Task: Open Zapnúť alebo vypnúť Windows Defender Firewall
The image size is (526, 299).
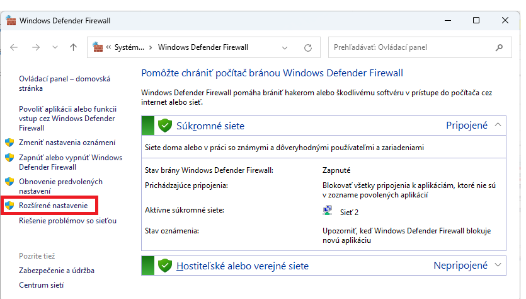Action: click(70, 162)
